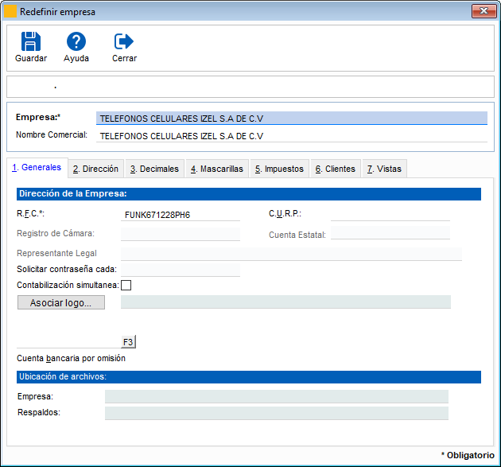Click the R.F.C. field with FUNK671228PH6
Image resolution: width=501 pixels, height=467 pixels.
click(181, 215)
